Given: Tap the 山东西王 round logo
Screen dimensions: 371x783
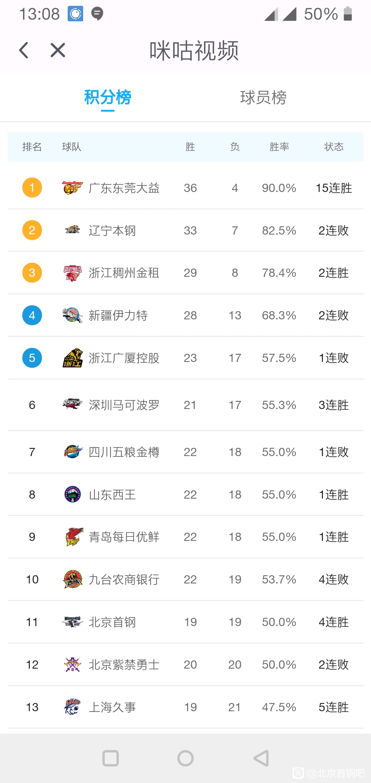Looking at the screenshot, I should coord(72,494).
